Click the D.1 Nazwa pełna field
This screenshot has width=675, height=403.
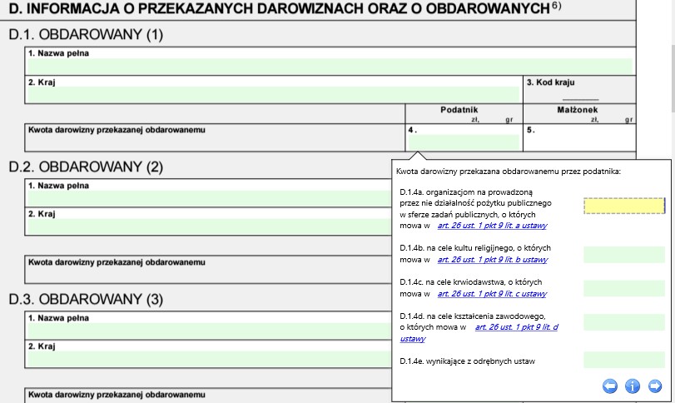pos(329,66)
